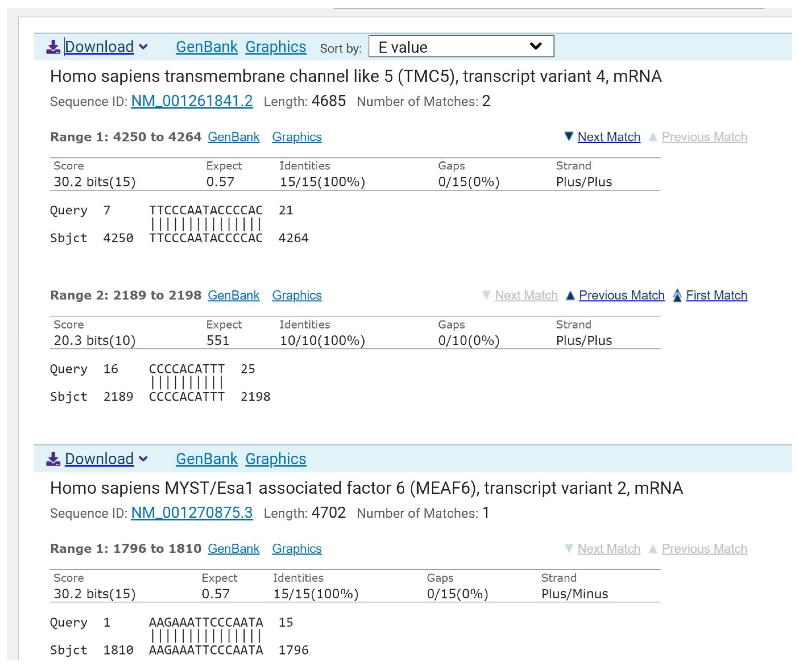Open Graphics link in MEAF6 header bar

coord(275,459)
